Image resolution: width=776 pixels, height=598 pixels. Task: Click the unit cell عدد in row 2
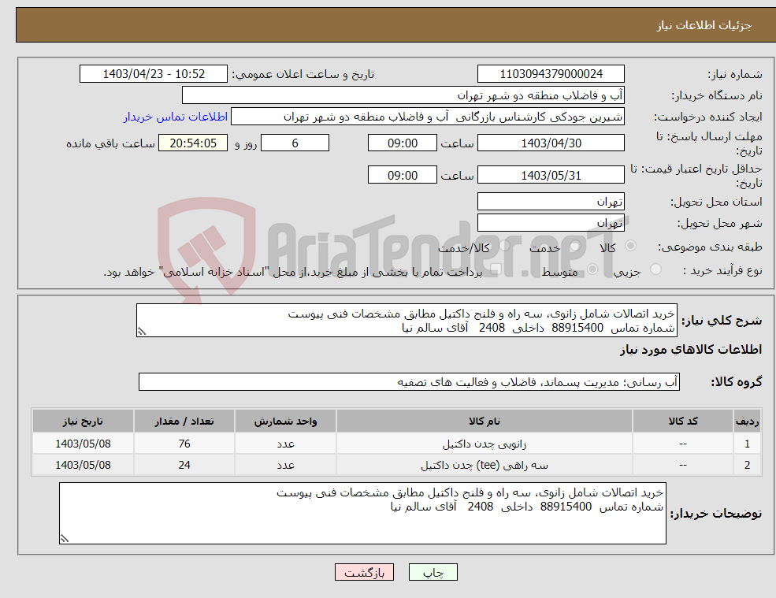[x=285, y=466]
